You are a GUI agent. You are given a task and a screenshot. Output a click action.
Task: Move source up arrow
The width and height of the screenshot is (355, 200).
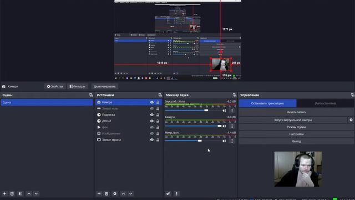tap(123, 194)
